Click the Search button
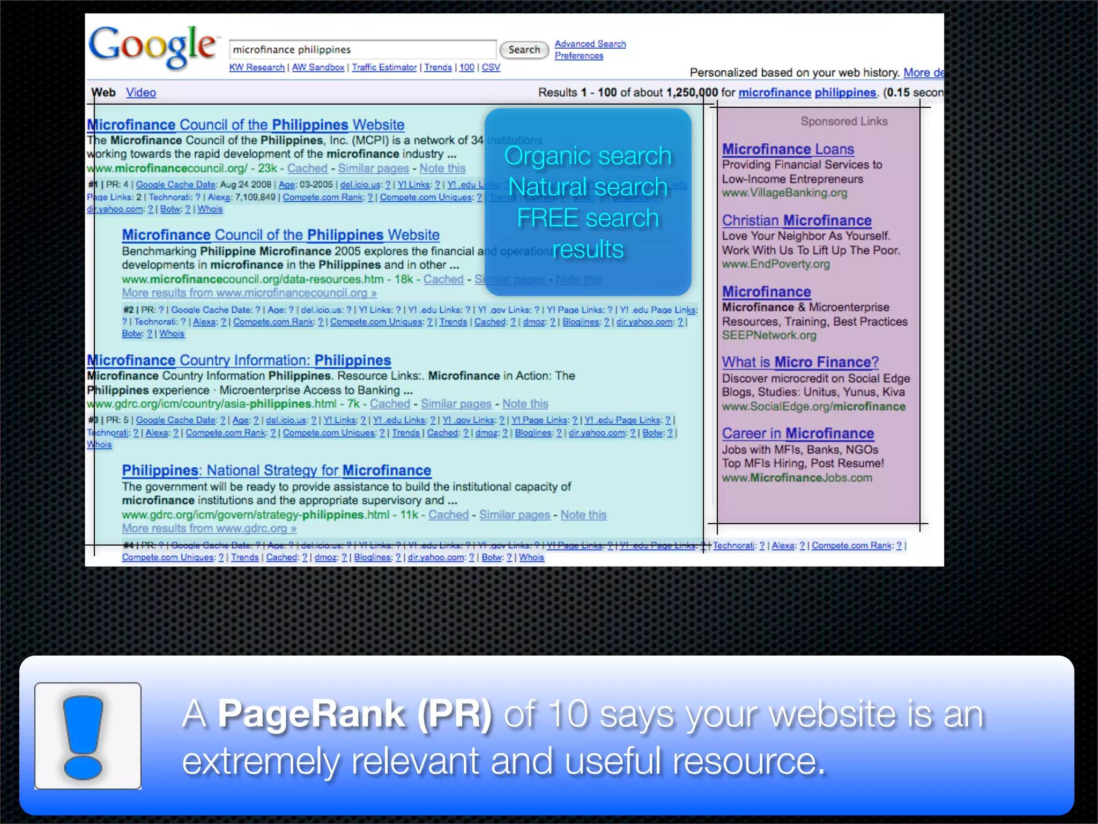Screen dimensions: 1098x824 pyautogui.click(x=524, y=50)
